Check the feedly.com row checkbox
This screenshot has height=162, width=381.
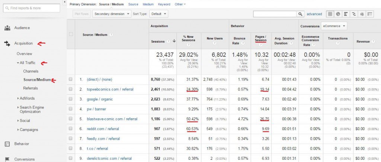pos(70,139)
